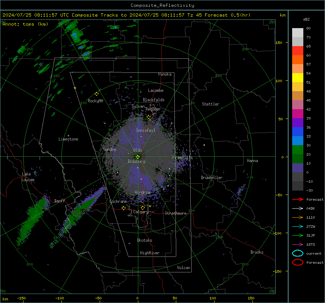Click the Innisfail city label
This screenshot has height=303, width=325.
pyautogui.click(x=146, y=130)
